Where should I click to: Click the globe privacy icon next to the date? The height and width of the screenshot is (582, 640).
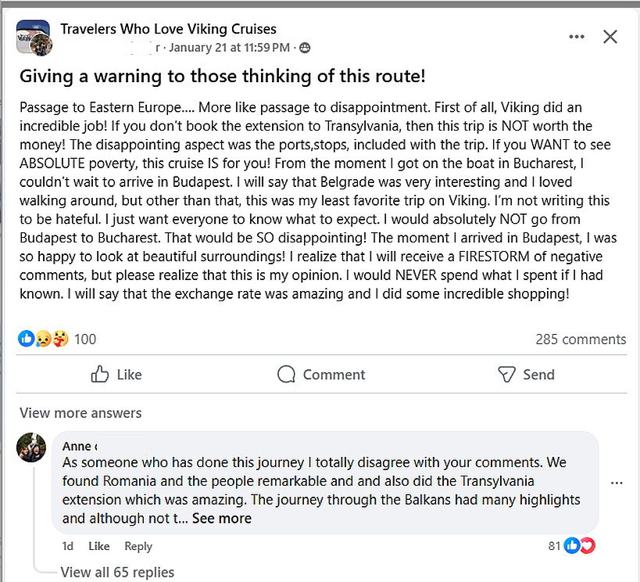[303, 48]
